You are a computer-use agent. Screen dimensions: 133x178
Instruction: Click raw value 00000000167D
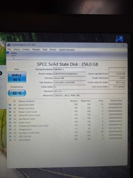(115, 107)
